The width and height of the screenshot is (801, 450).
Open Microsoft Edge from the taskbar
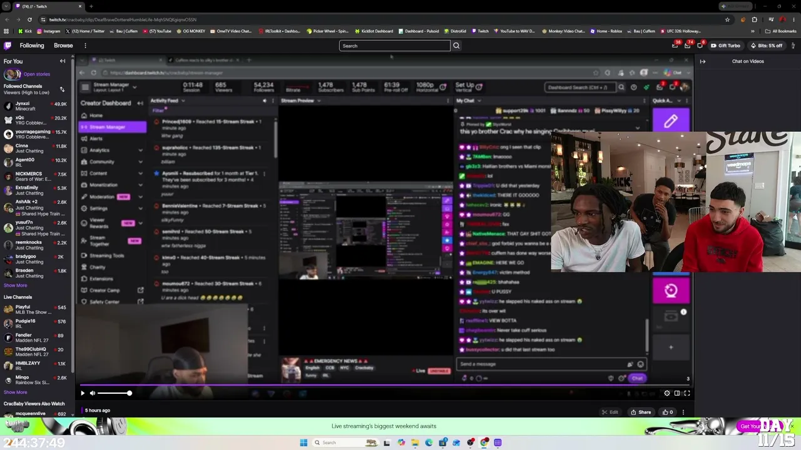(x=429, y=442)
